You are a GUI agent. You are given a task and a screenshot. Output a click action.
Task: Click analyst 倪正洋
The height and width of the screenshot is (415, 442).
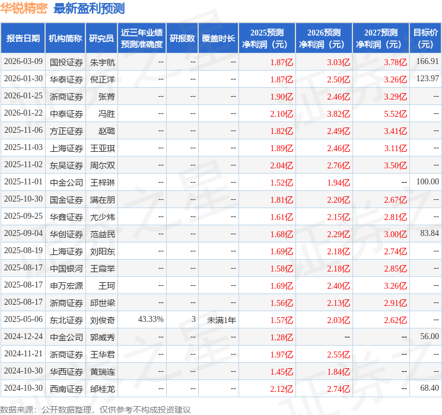(x=102, y=79)
